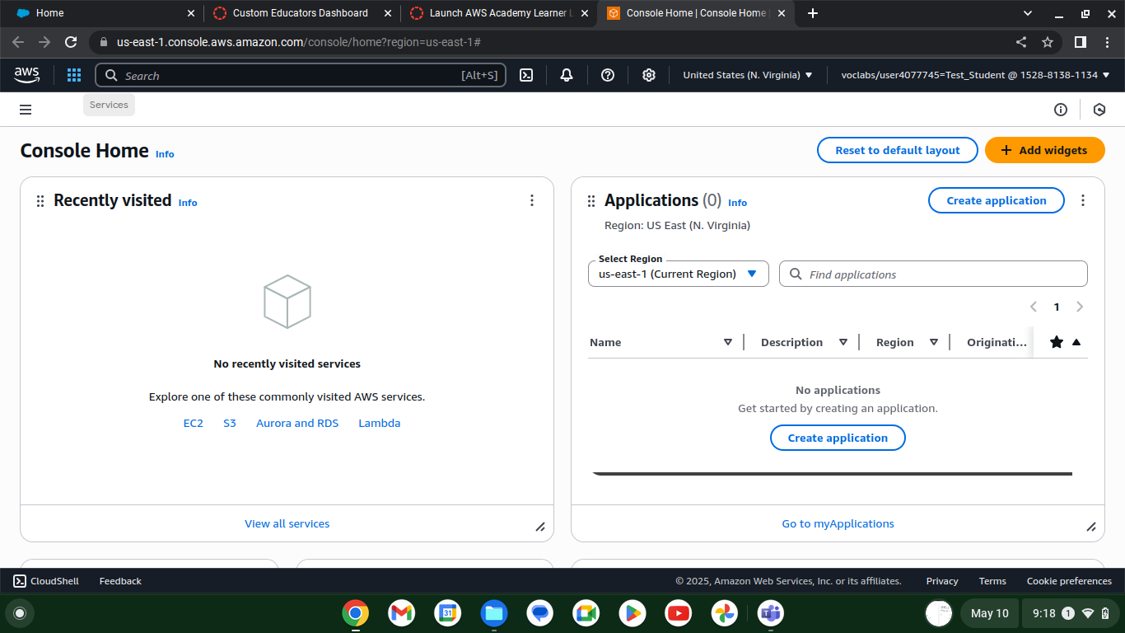Click the Reset to default layout button
The width and height of the screenshot is (1125, 633).
(x=897, y=150)
